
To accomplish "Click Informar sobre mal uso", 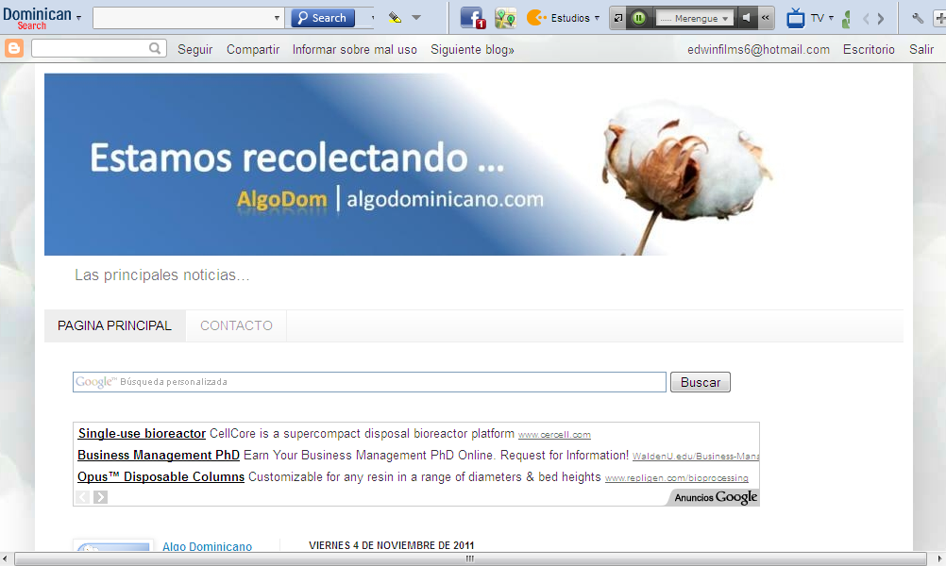I will (x=355, y=49).
